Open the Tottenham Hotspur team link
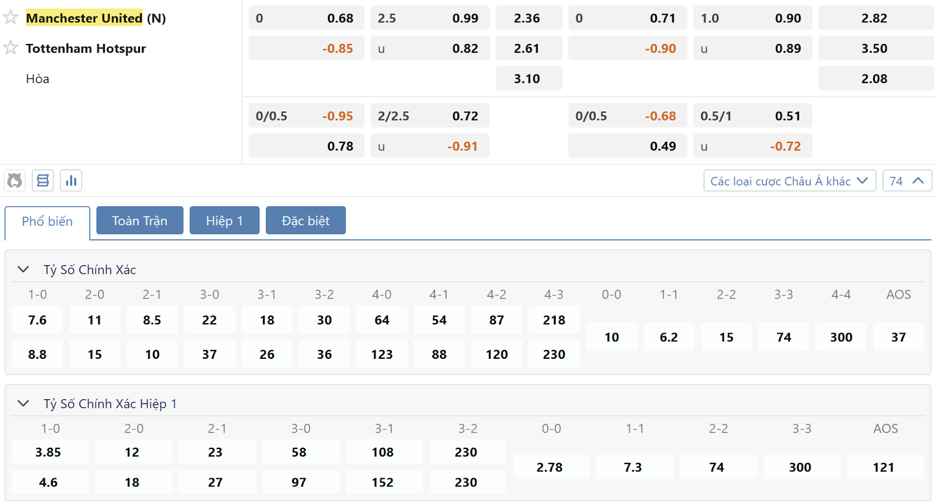 pos(86,49)
